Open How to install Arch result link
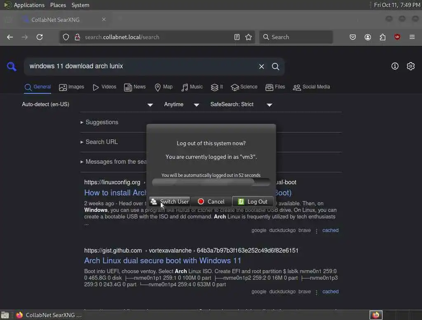This screenshot has height=320, width=422. (x=115, y=192)
